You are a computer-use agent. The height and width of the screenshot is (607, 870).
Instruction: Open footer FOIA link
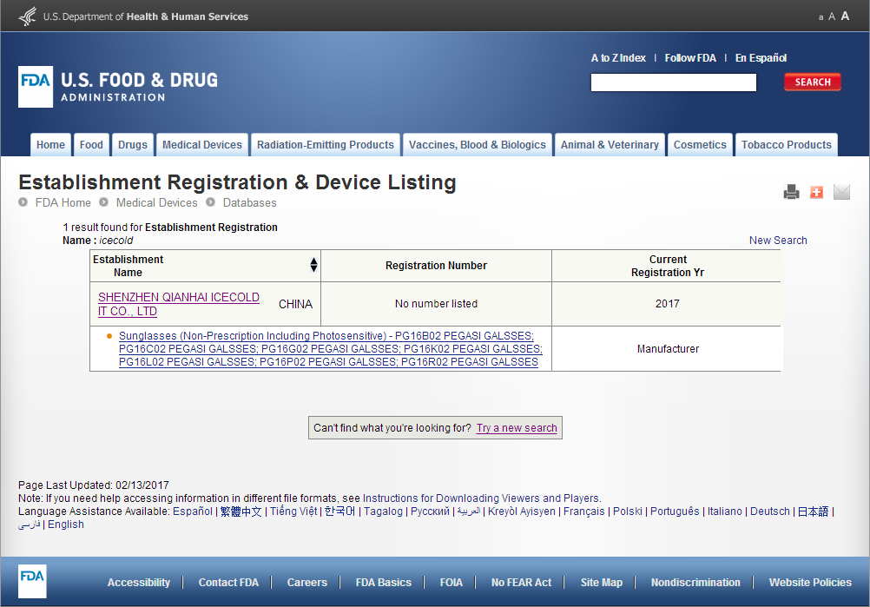[x=451, y=583]
